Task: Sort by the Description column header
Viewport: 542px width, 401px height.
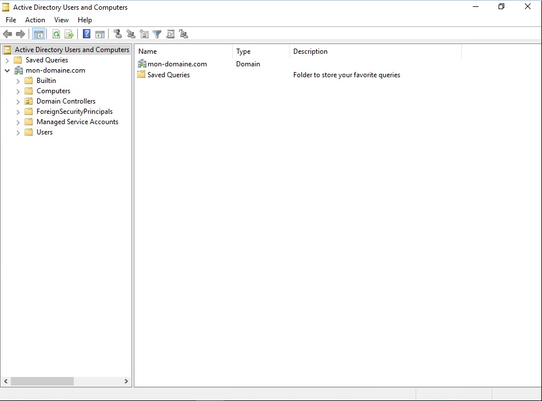Action: (x=376, y=51)
